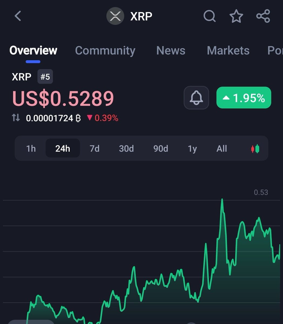Select the 1h time range
This screenshot has width=283, height=324.
tap(31, 148)
